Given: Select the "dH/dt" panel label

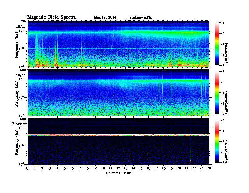Looking at the screenshot, I should (x=20, y=26).
